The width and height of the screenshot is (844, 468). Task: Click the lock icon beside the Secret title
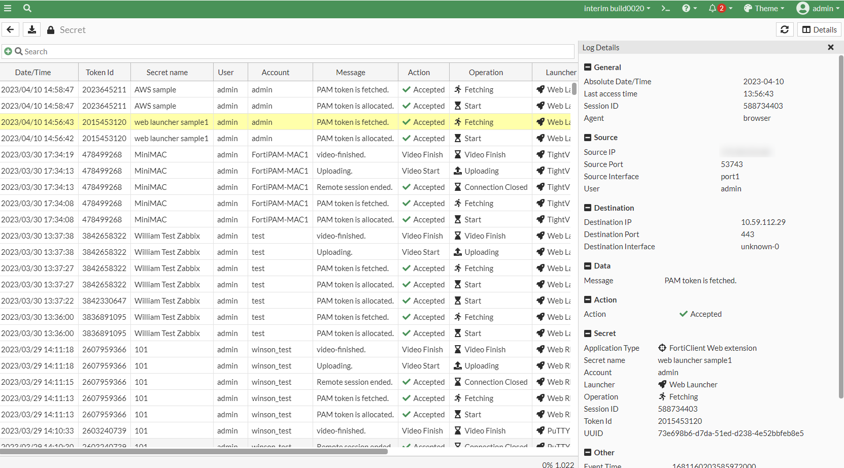50,29
